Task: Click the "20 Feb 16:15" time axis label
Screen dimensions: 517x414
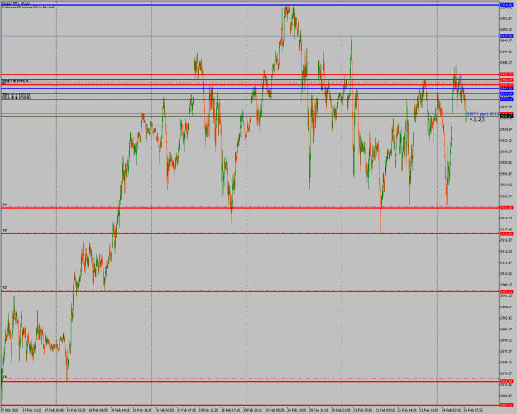Action: coord(318,410)
